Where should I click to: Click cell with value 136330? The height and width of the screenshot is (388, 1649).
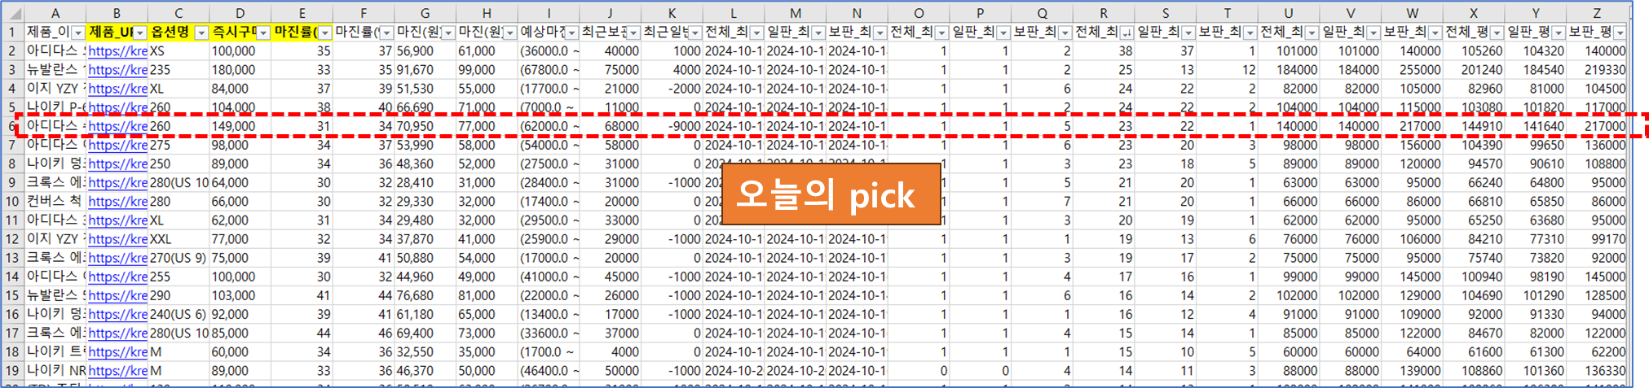1596,371
